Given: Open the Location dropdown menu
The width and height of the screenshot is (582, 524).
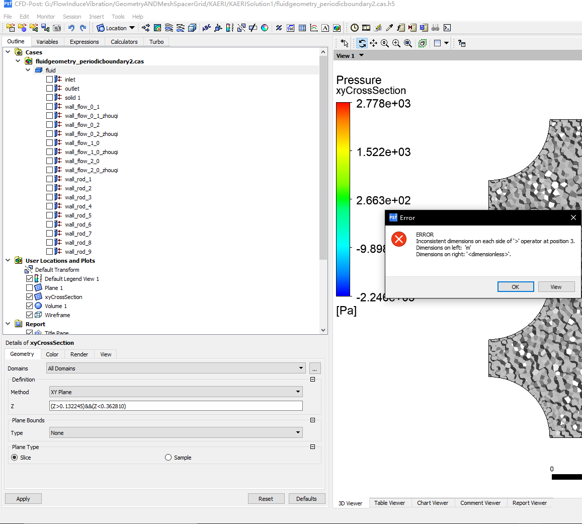Looking at the screenshot, I should (x=116, y=28).
